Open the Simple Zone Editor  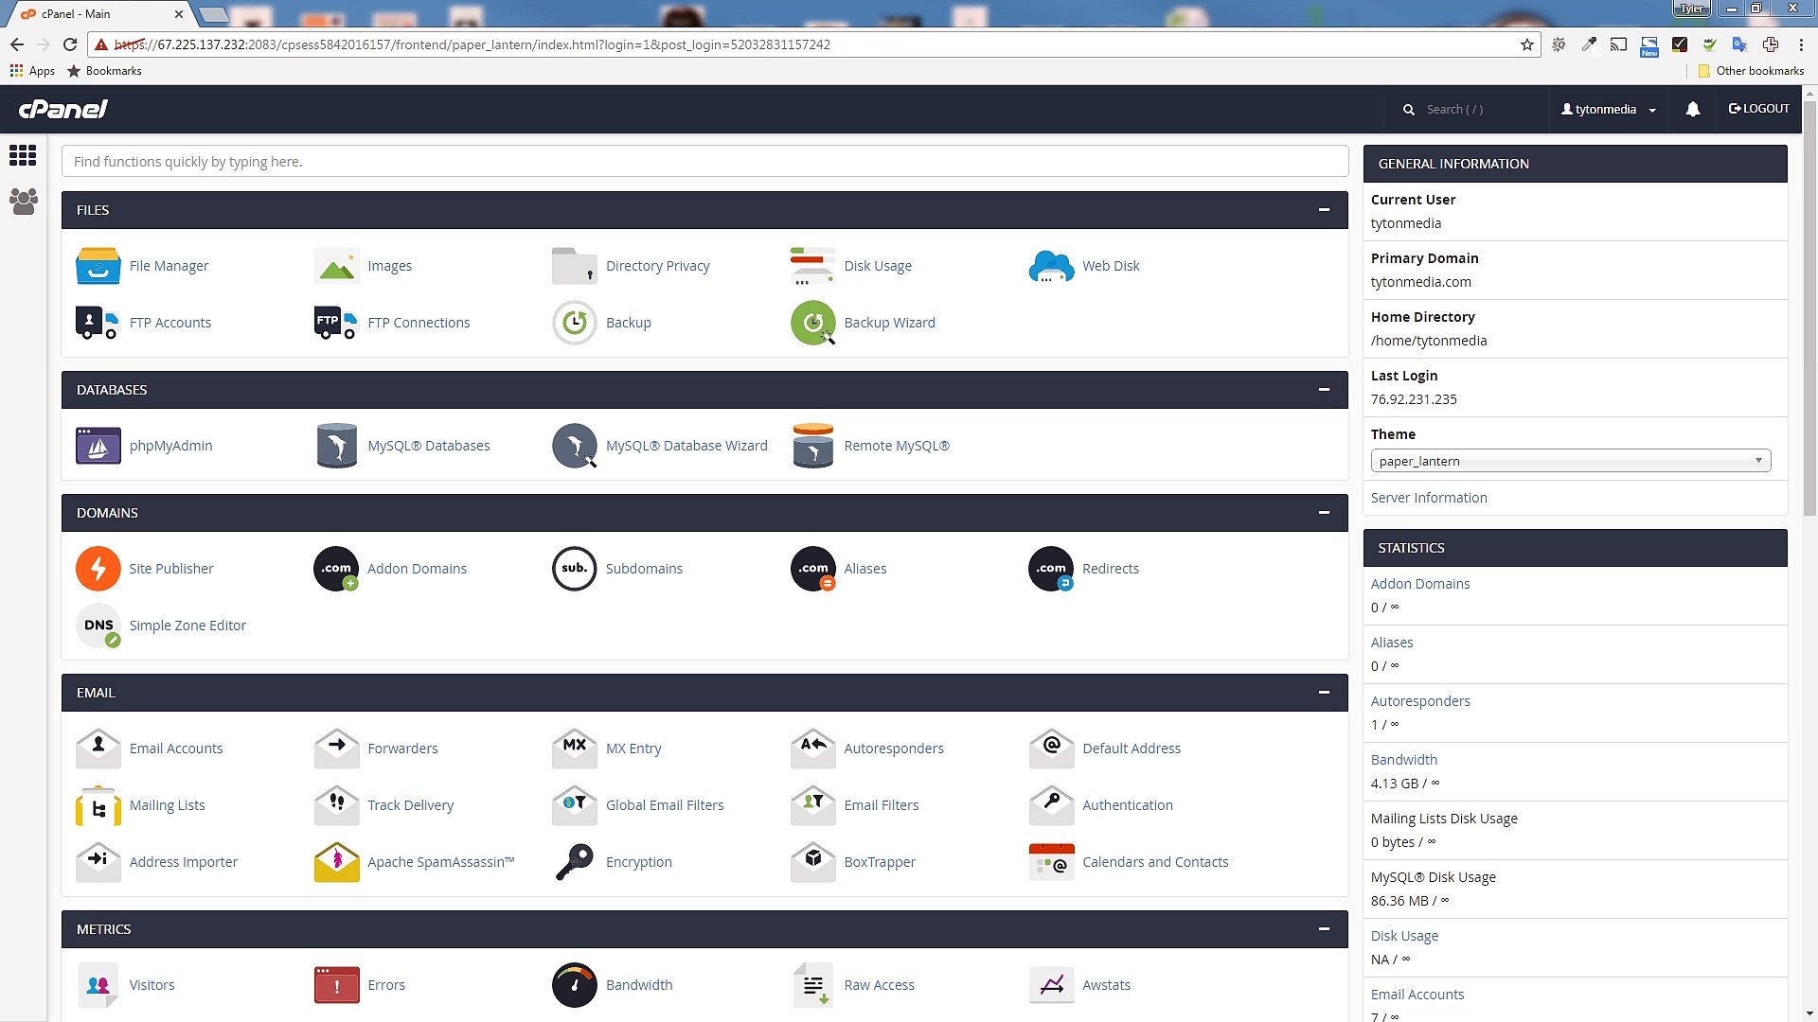click(187, 626)
